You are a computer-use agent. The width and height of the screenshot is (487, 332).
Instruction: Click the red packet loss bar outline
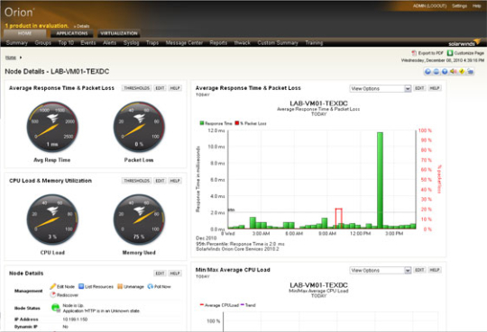(x=339, y=219)
